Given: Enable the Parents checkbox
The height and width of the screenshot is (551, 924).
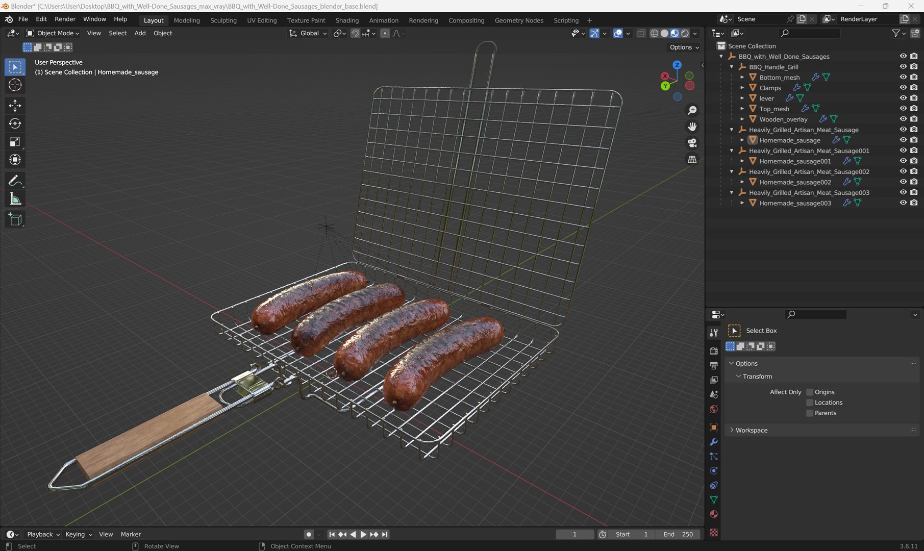Looking at the screenshot, I should click(809, 413).
